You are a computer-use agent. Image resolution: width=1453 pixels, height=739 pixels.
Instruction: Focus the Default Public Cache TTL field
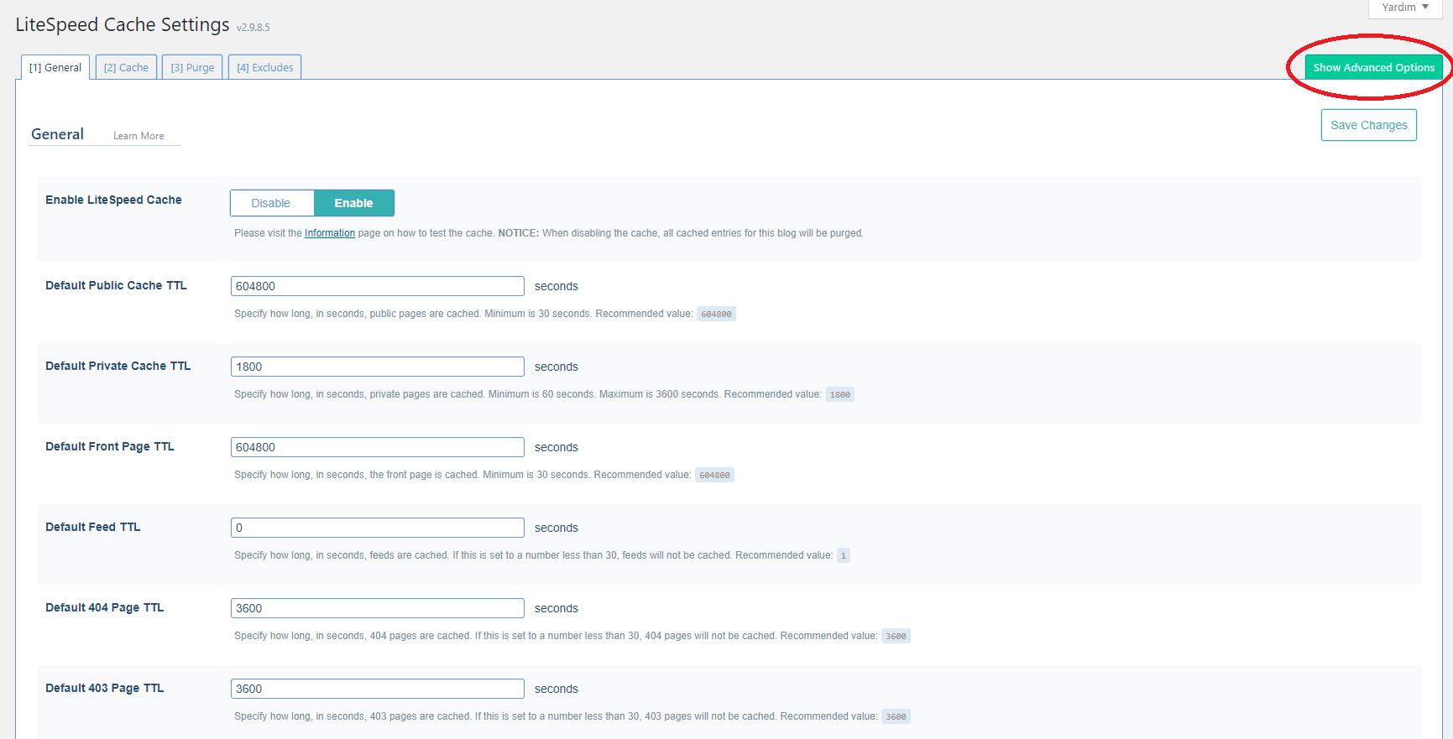[378, 286]
